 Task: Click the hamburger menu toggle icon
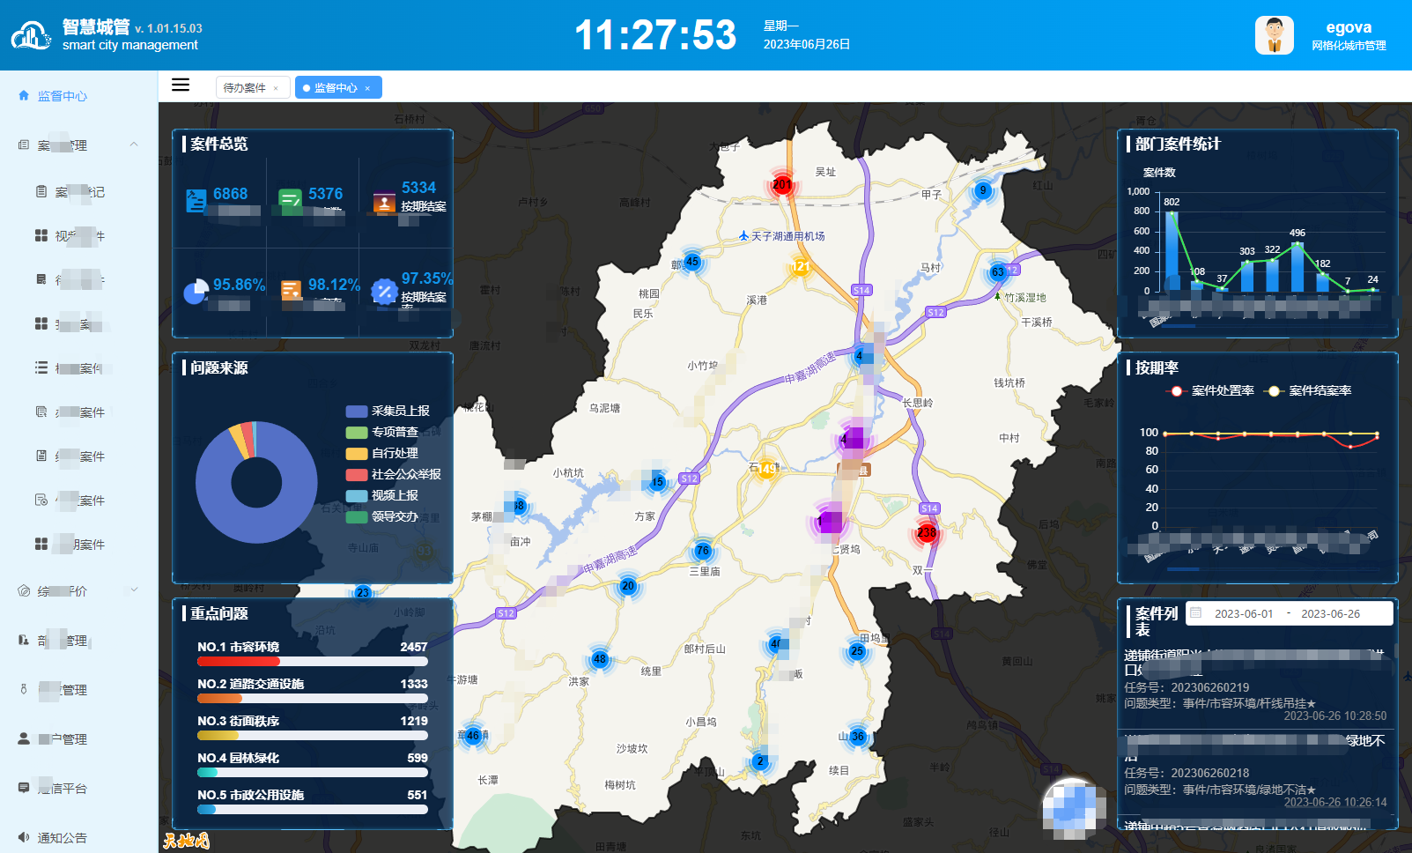(x=181, y=85)
